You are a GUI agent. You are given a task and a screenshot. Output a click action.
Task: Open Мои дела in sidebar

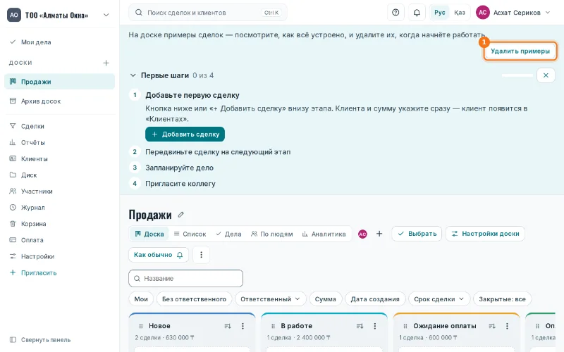[60, 42]
